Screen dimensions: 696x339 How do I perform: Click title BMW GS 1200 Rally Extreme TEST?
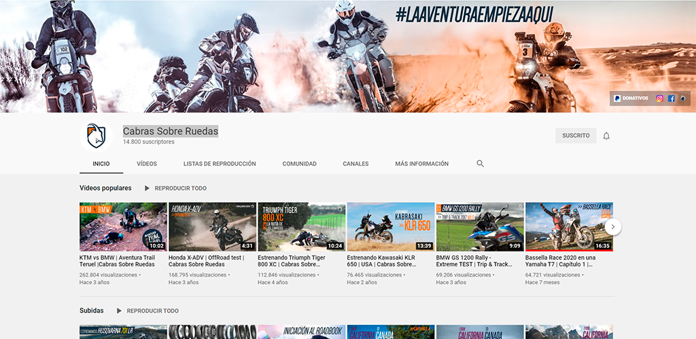click(x=474, y=260)
